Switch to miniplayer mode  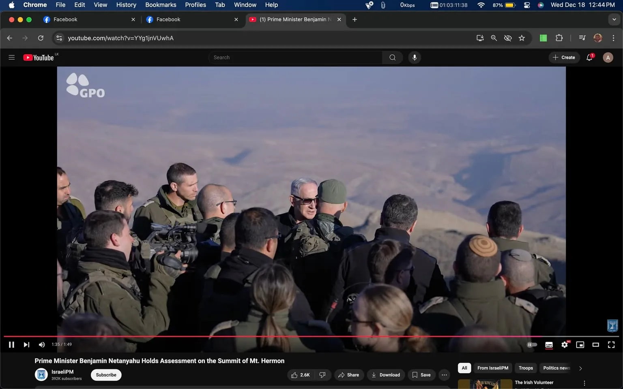click(x=580, y=344)
